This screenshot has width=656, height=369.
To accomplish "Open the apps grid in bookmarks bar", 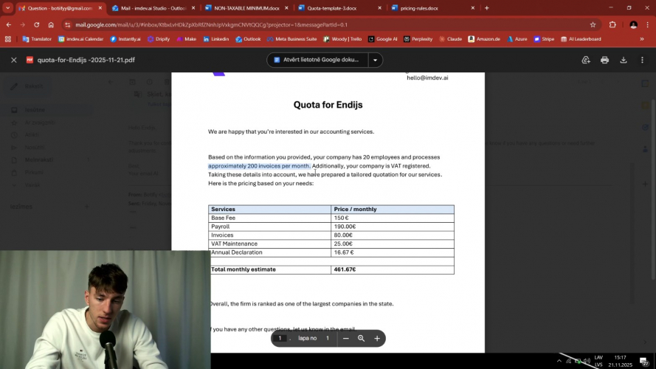I will click(7, 39).
